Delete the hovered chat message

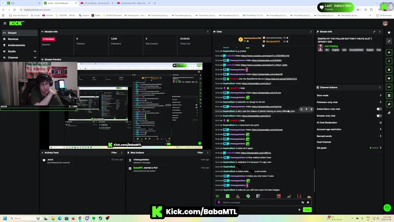[x=311, y=109]
